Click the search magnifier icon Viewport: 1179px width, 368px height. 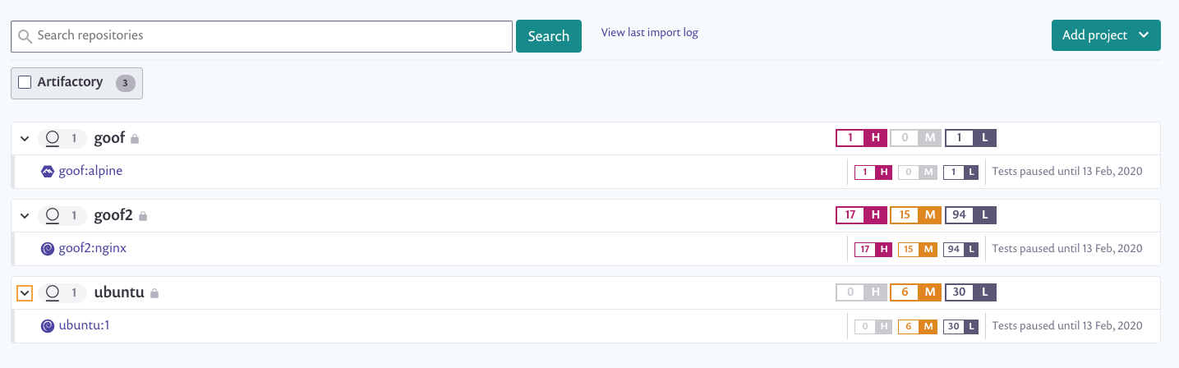pyautogui.click(x=25, y=36)
